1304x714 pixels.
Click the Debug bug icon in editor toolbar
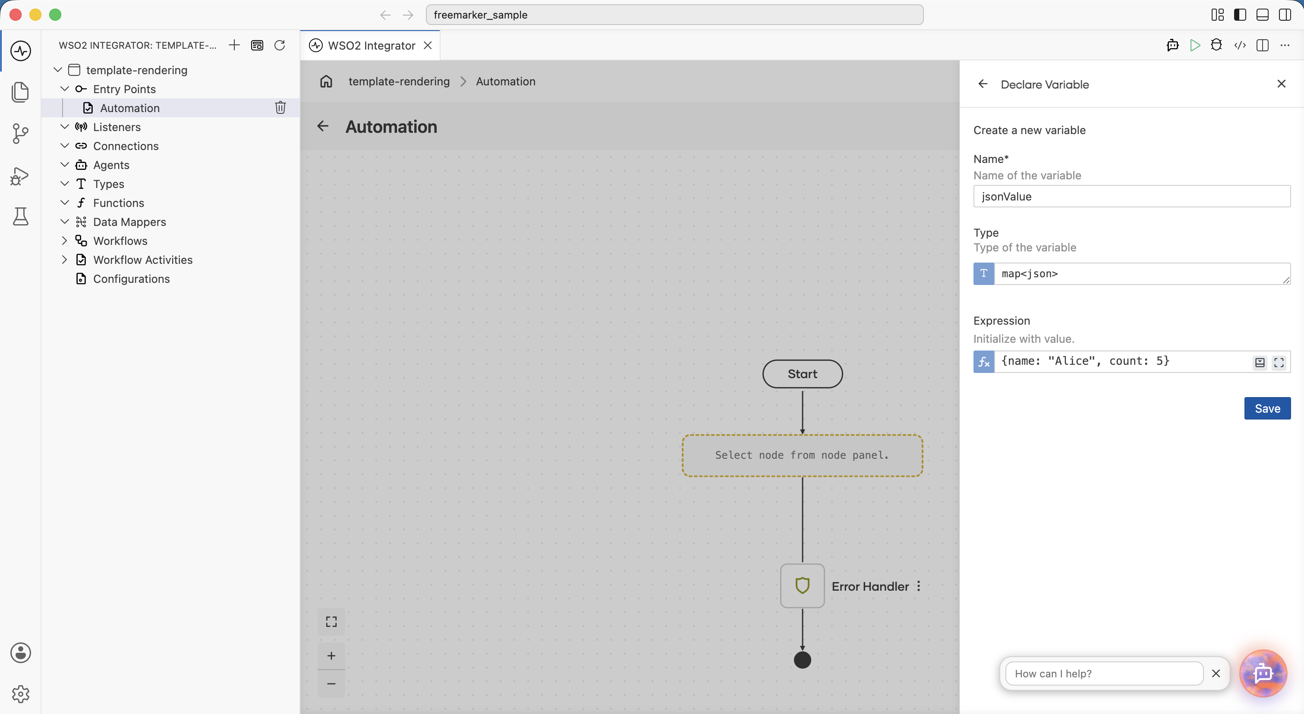[x=1216, y=46]
